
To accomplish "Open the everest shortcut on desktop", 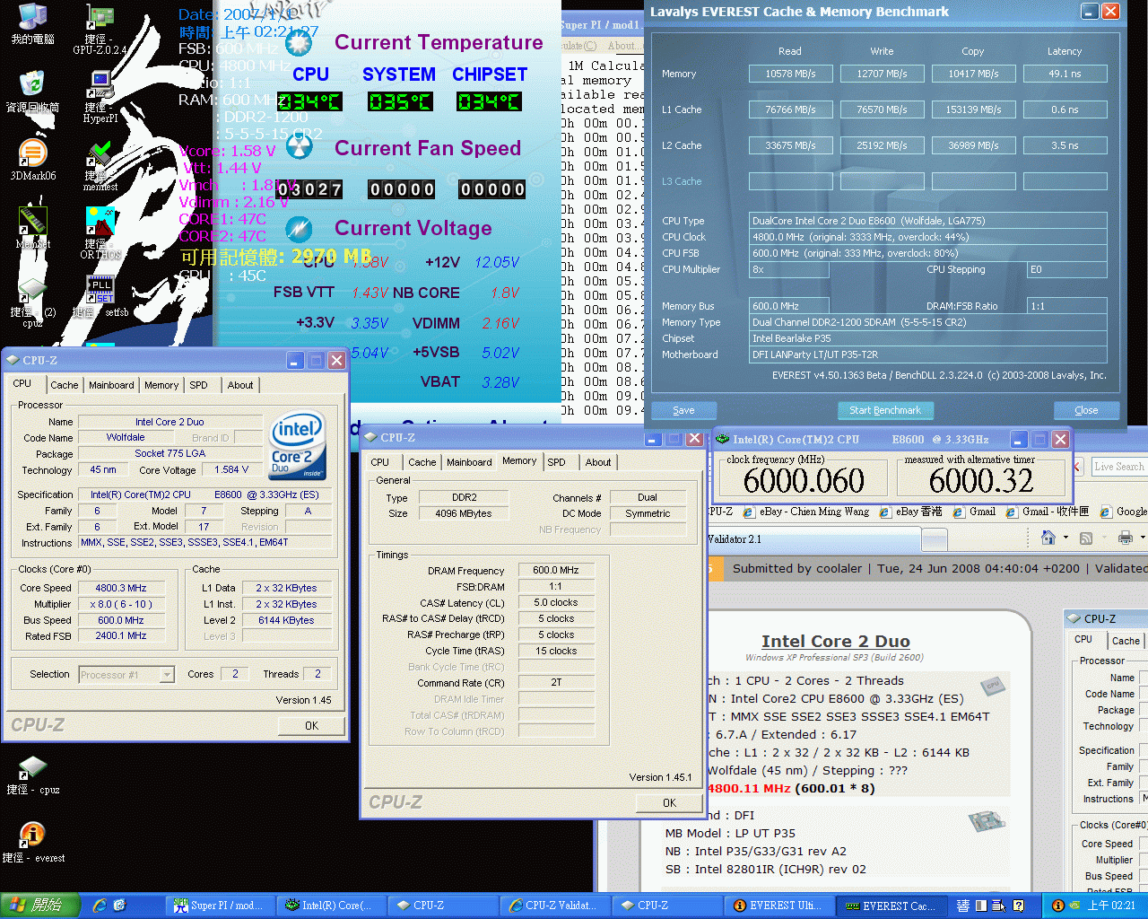I will click(32, 836).
